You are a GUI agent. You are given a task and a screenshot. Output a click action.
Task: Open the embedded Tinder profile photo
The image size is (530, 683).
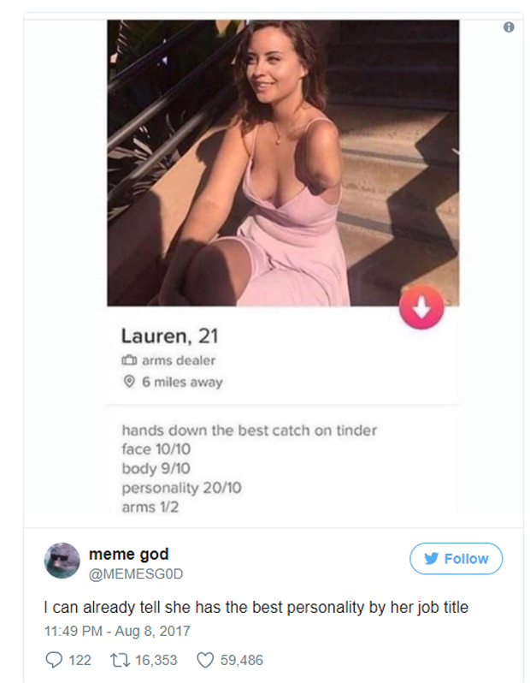[x=283, y=163]
